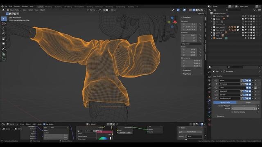Hide the Top collection in viewport
262x147 pixels.
[x=248, y=36]
